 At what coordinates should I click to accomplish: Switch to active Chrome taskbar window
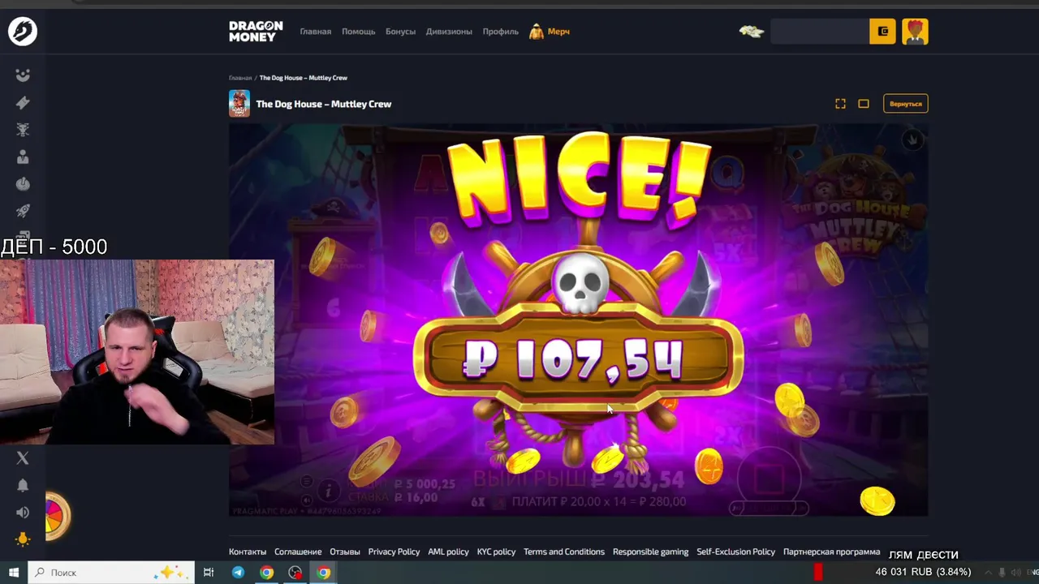[x=324, y=573]
